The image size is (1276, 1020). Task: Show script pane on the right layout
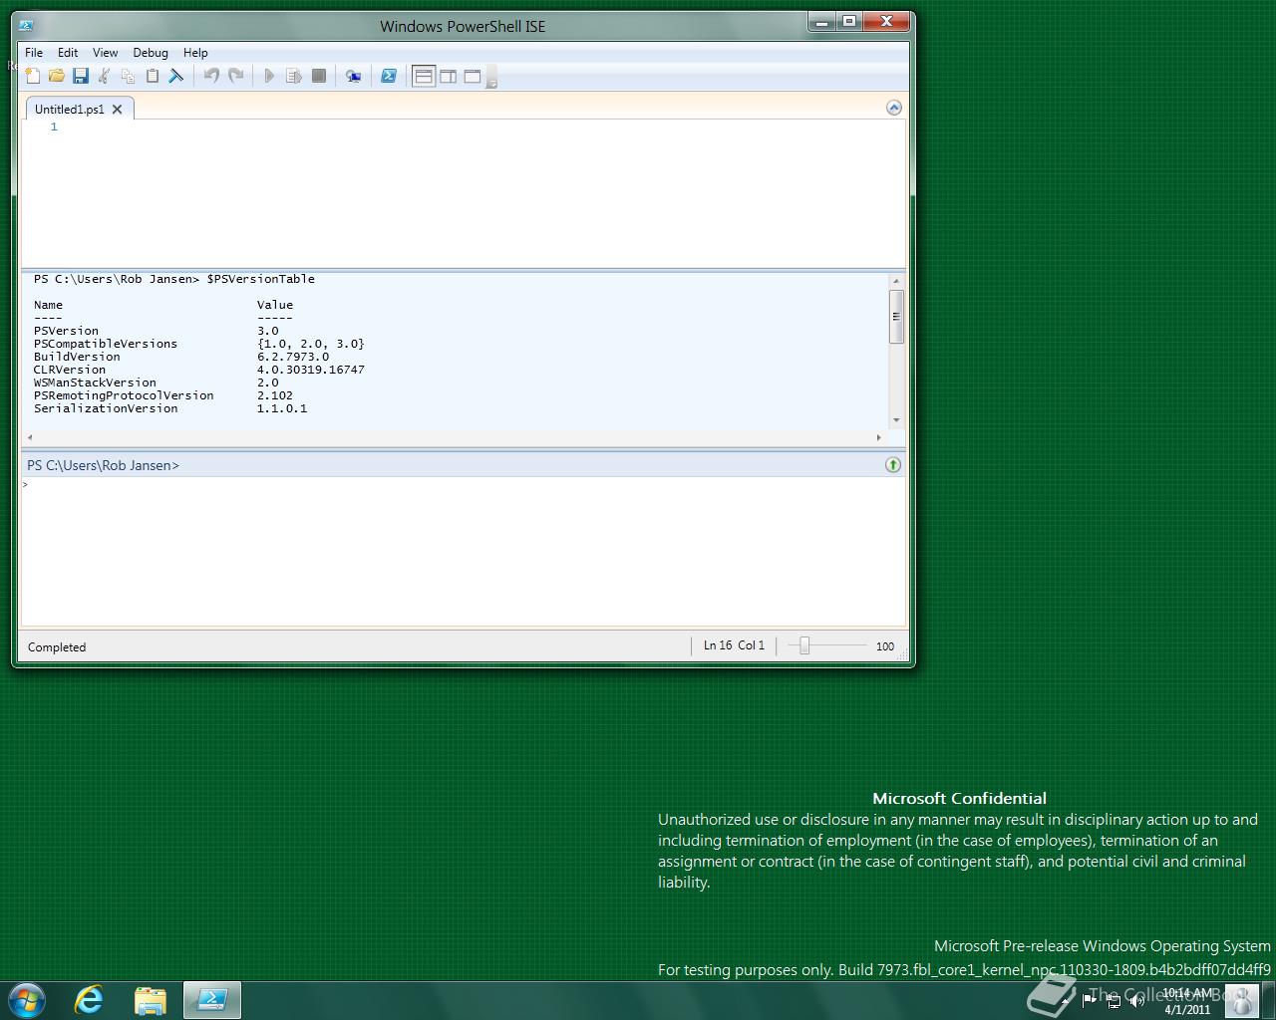(449, 76)
